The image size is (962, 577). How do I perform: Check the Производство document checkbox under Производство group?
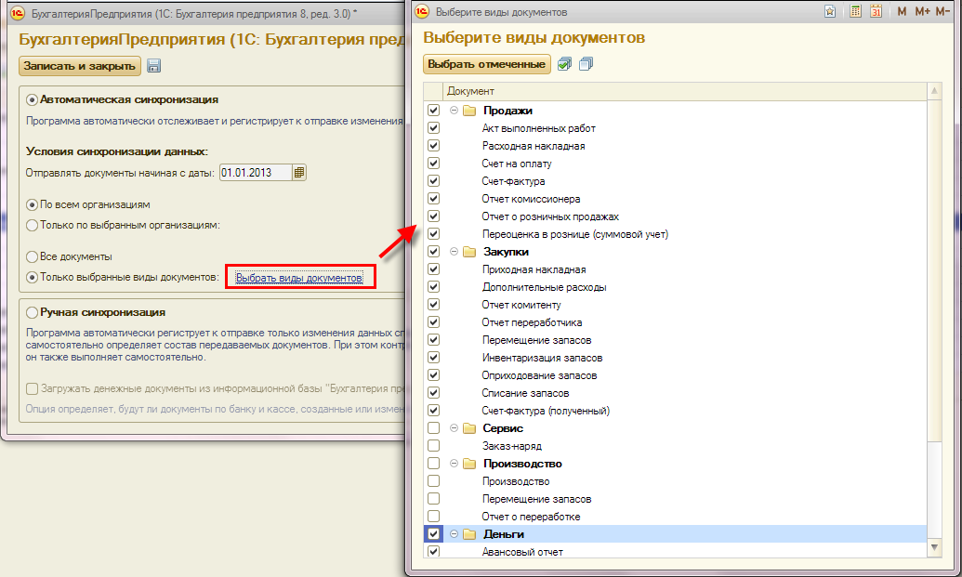point(433,481)
